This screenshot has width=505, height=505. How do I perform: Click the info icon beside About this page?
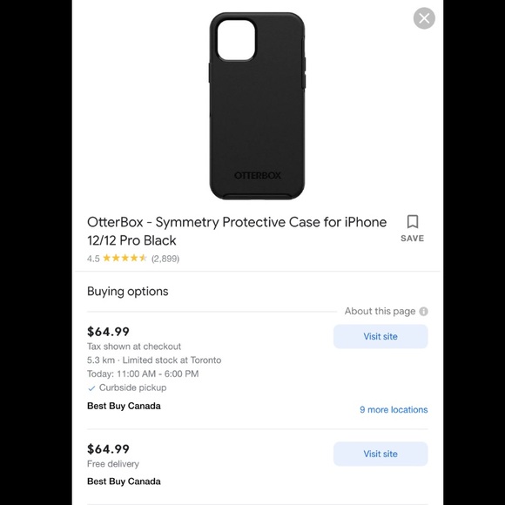coord(423,312)
